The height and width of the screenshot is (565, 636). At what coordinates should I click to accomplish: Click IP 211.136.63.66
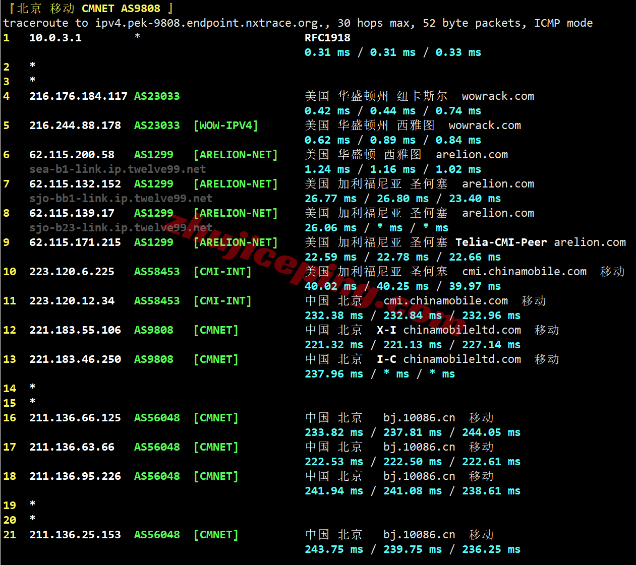pos(72,447)
